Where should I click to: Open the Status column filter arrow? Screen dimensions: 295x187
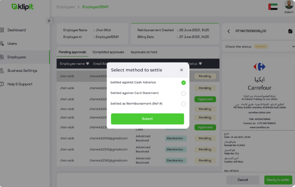coord(200,64)
